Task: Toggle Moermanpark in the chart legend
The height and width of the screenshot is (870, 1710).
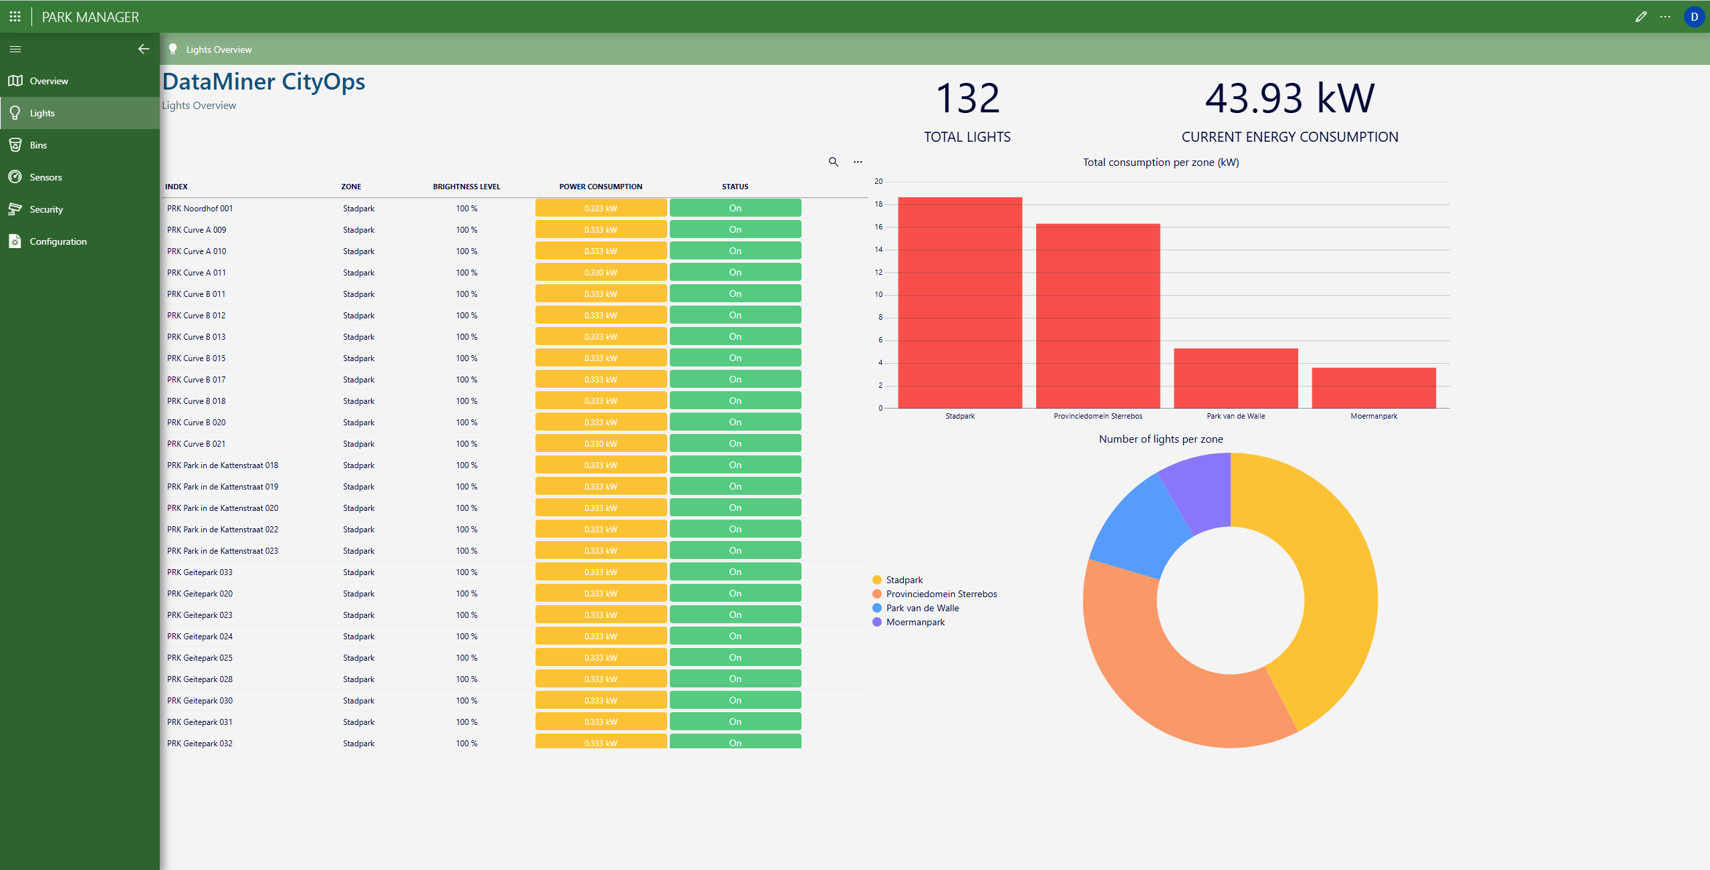Action: point(914,622)
